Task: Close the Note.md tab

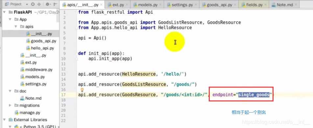Action: click(x=296, y=5)
